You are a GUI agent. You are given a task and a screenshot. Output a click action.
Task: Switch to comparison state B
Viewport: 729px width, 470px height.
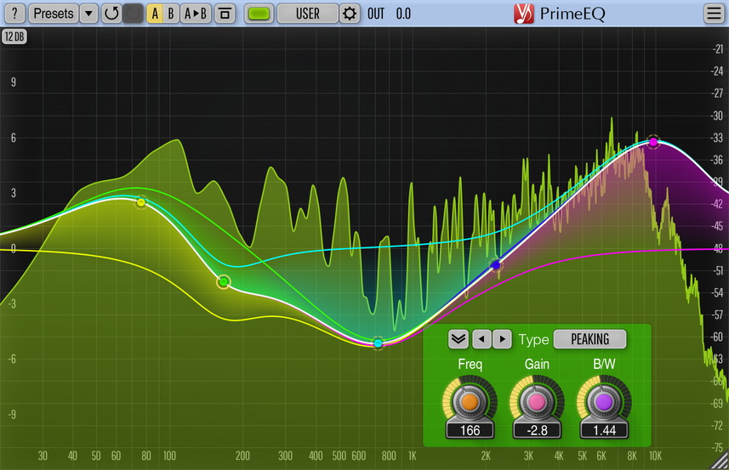[171, 14]
